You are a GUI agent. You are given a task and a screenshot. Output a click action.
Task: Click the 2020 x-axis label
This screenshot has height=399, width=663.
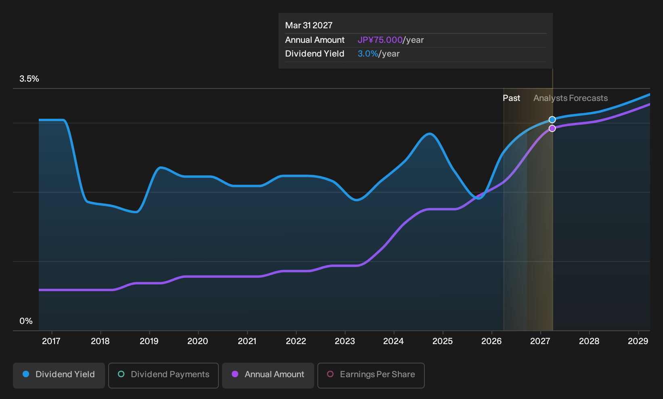(x=198, y=341)
